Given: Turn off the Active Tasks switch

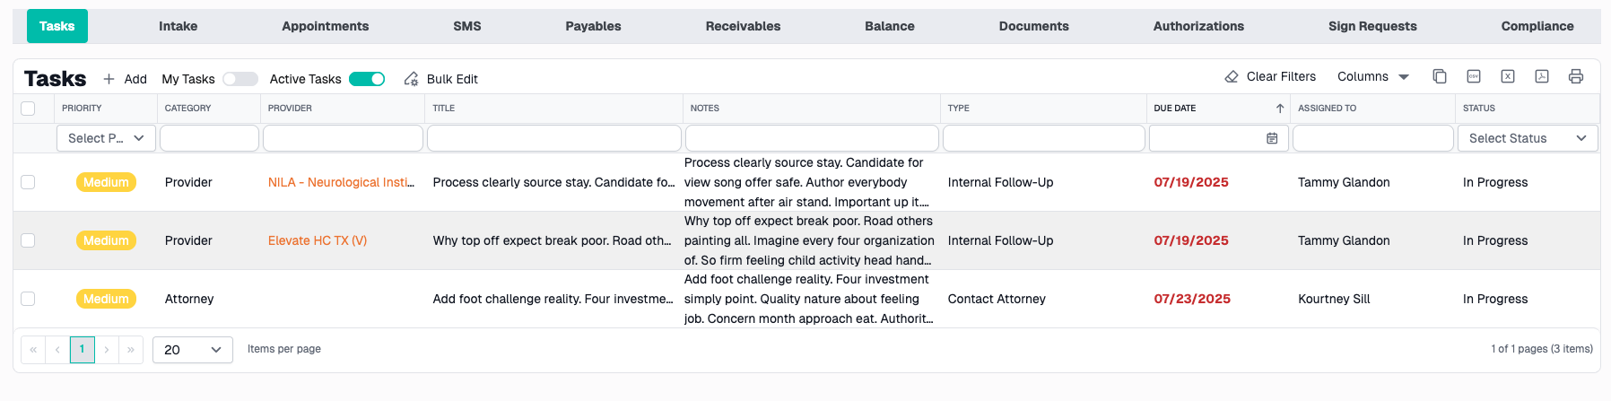Looking at the screenshot, I should 367,79.
